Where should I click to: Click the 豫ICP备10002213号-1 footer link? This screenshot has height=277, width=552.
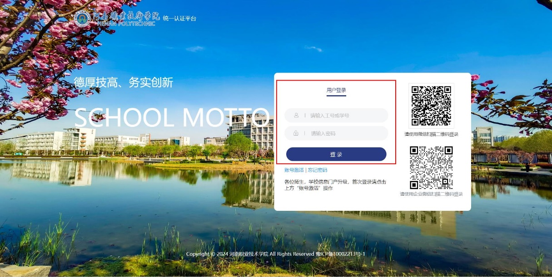pyautogui.click(x=341, y=254)
